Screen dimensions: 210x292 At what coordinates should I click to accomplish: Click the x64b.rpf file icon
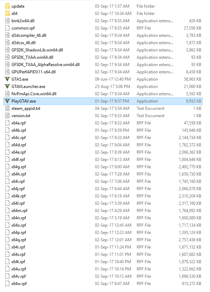(x=7, y=130)
